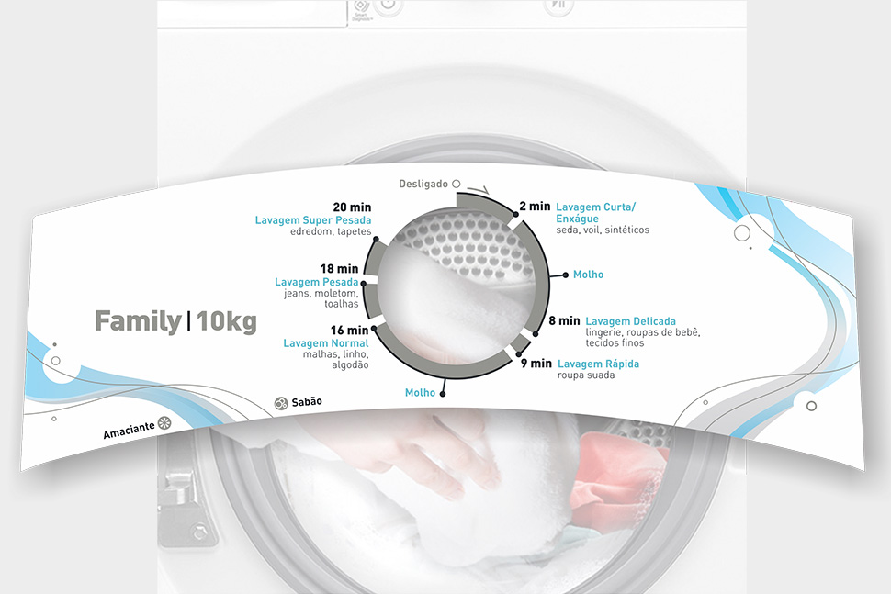This screenshot has height=594, width=891.
Task: Click the Family 10kg model text
Action: (x=175, y=321)
